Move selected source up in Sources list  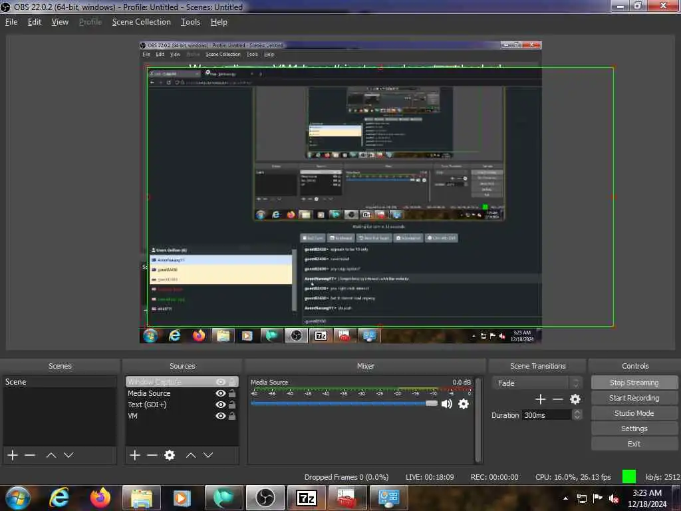point(191,455)
